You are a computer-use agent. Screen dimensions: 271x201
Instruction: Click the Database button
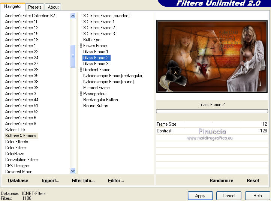[18, 181]
